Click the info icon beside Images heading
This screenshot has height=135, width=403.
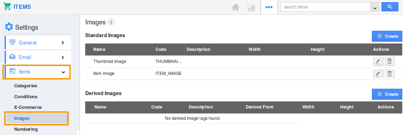pyautogui.click(x=111, y=22)
